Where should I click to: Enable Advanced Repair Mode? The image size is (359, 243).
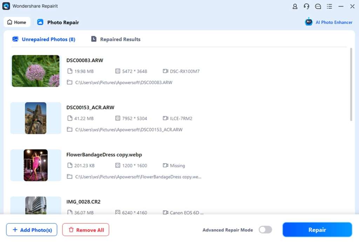pyautogui.click(x=265, y=230)
